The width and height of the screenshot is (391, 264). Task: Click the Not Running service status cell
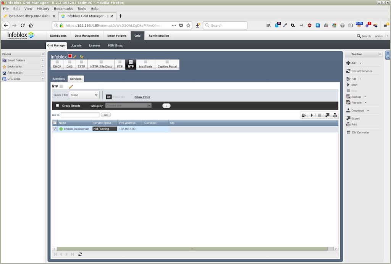105,129
